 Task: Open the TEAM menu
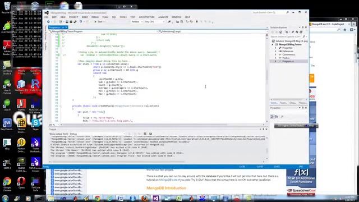[105, 17]
